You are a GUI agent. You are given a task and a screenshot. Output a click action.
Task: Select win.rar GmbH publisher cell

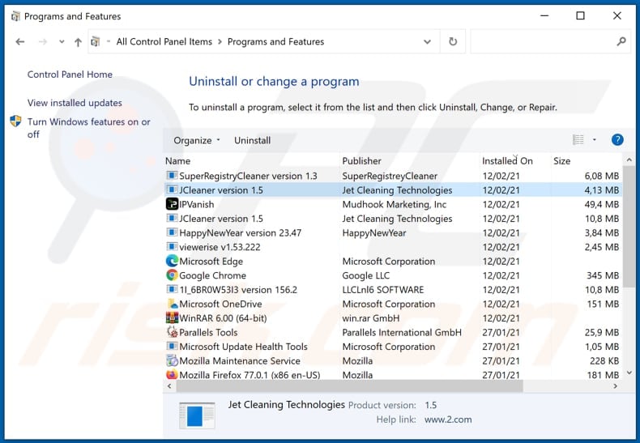pos(370,318)
